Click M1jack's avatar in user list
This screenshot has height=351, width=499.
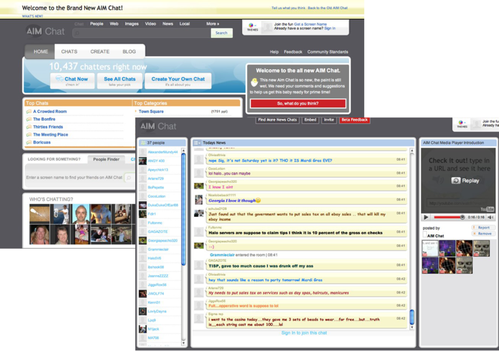[143, 329]
